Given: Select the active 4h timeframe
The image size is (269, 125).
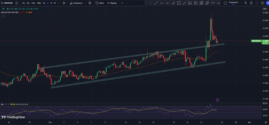Looking at the screenshot, I should click(x=48, y=3).
